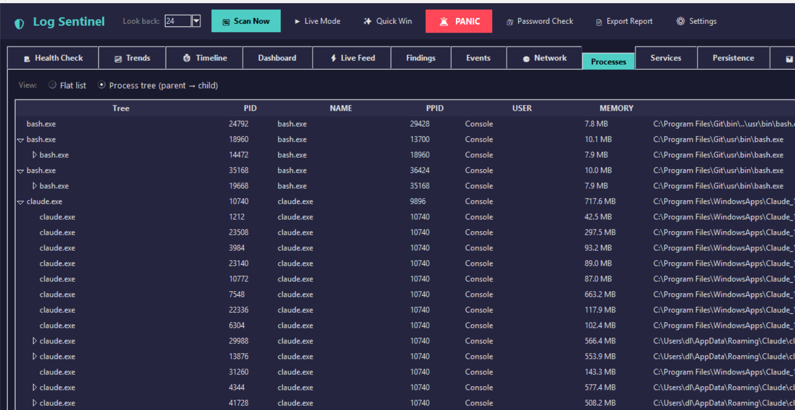Image resolution: width=795 pixels, height=410 pixels.
Task: Click the Scan Now button icon
Action: click(226, 22)
